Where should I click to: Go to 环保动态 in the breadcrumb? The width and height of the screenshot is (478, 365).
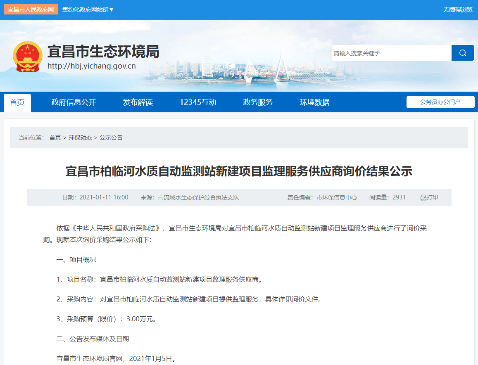[80, 137]
